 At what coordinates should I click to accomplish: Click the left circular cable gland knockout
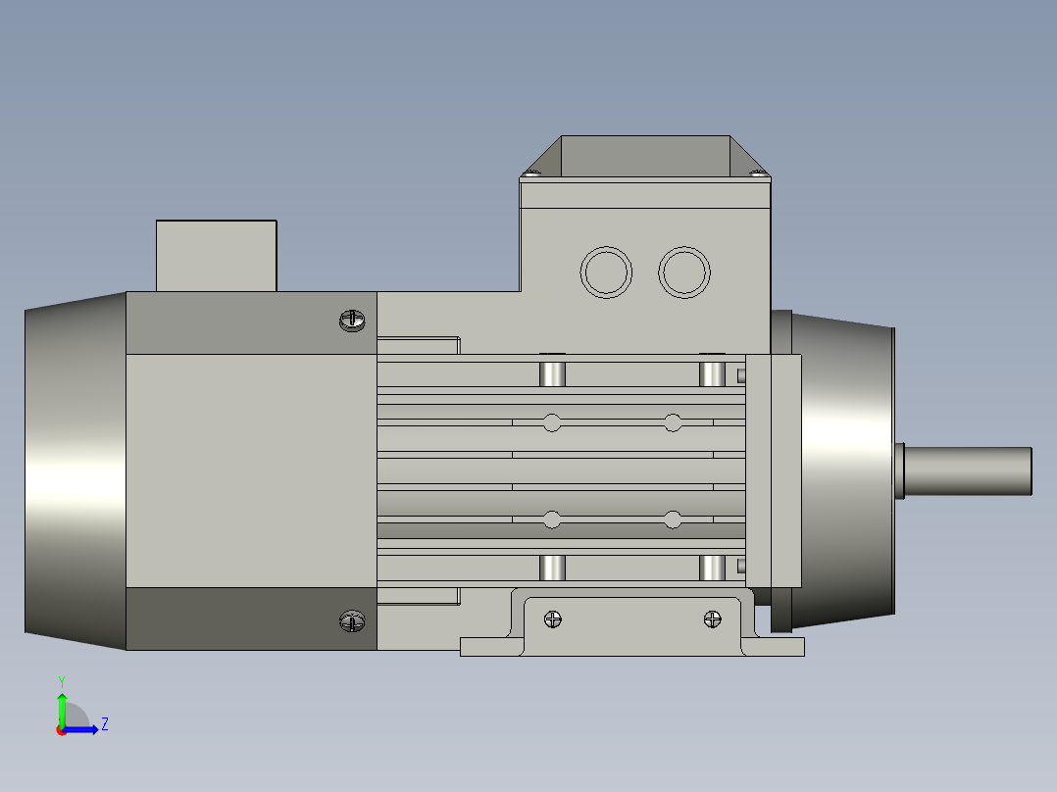coord(605,272)
